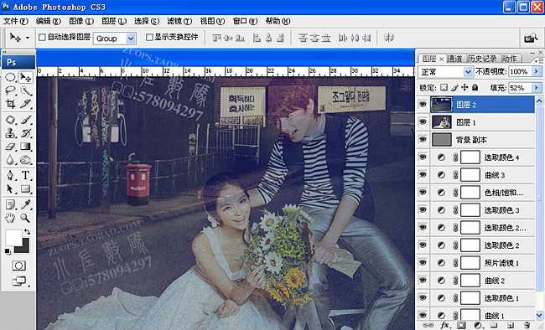The width and height of the screenshot is (545, 330).
Task: Select the Slice tool
Action: (25, 104)
